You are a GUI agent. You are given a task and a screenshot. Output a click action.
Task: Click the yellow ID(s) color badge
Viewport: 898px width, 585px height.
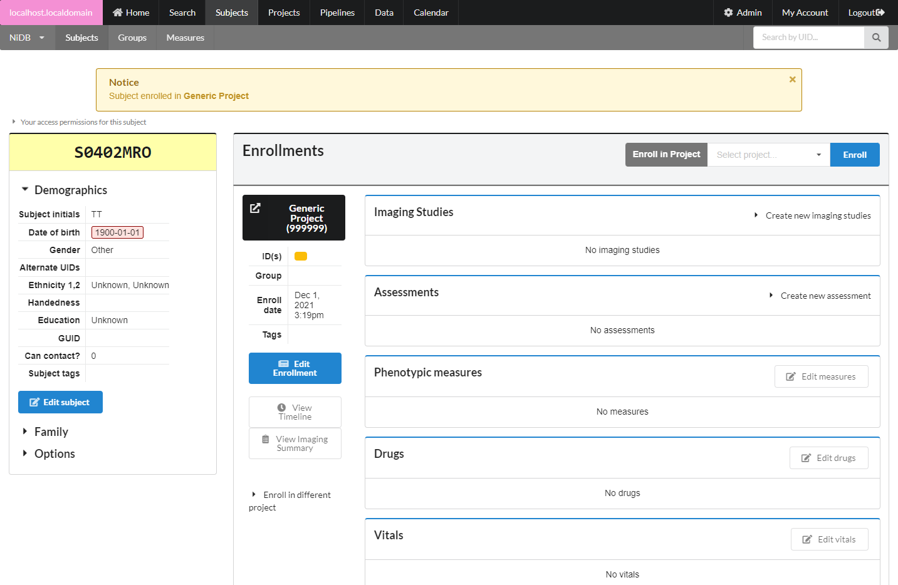301,256
